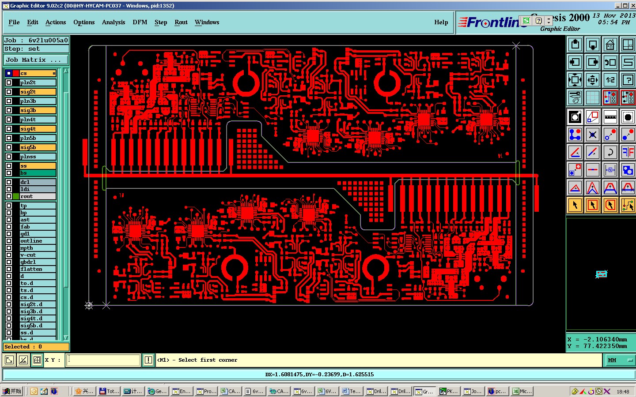Open the DFM menu
Viewport: 636px width, 397px height.
tap(140, 22)
